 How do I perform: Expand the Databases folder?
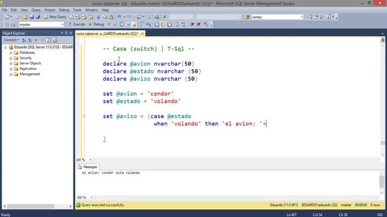point(11,52)
